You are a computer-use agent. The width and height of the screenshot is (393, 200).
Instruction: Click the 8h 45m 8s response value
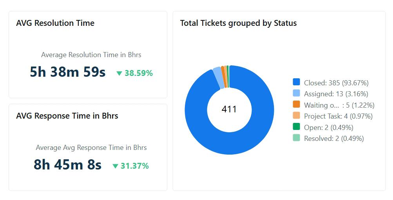point(67,165)
